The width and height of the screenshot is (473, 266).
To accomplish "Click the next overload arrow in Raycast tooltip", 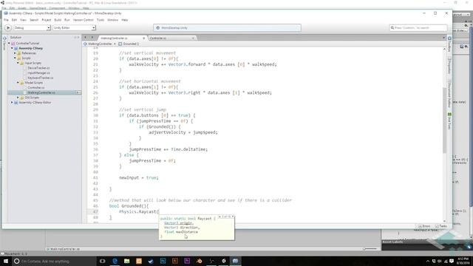I will pyautogui.click(x=233, y=216).
